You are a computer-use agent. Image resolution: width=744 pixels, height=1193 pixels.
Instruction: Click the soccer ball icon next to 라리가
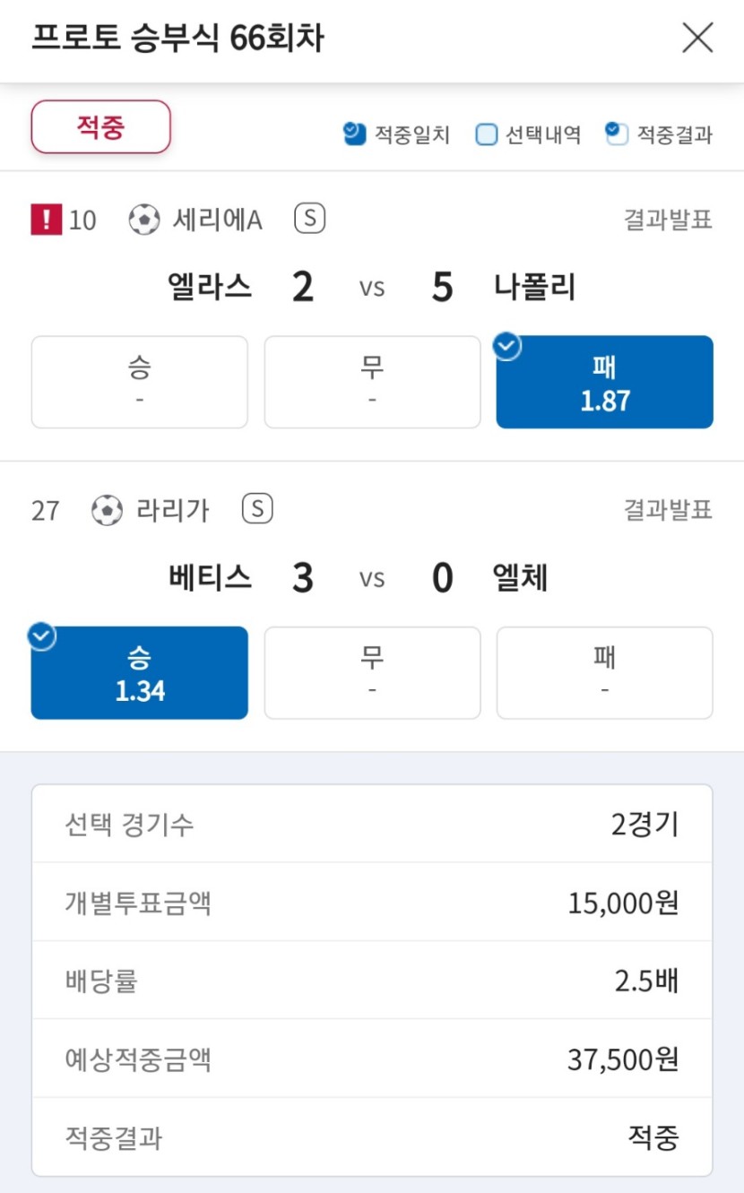(x=107, y=510)
